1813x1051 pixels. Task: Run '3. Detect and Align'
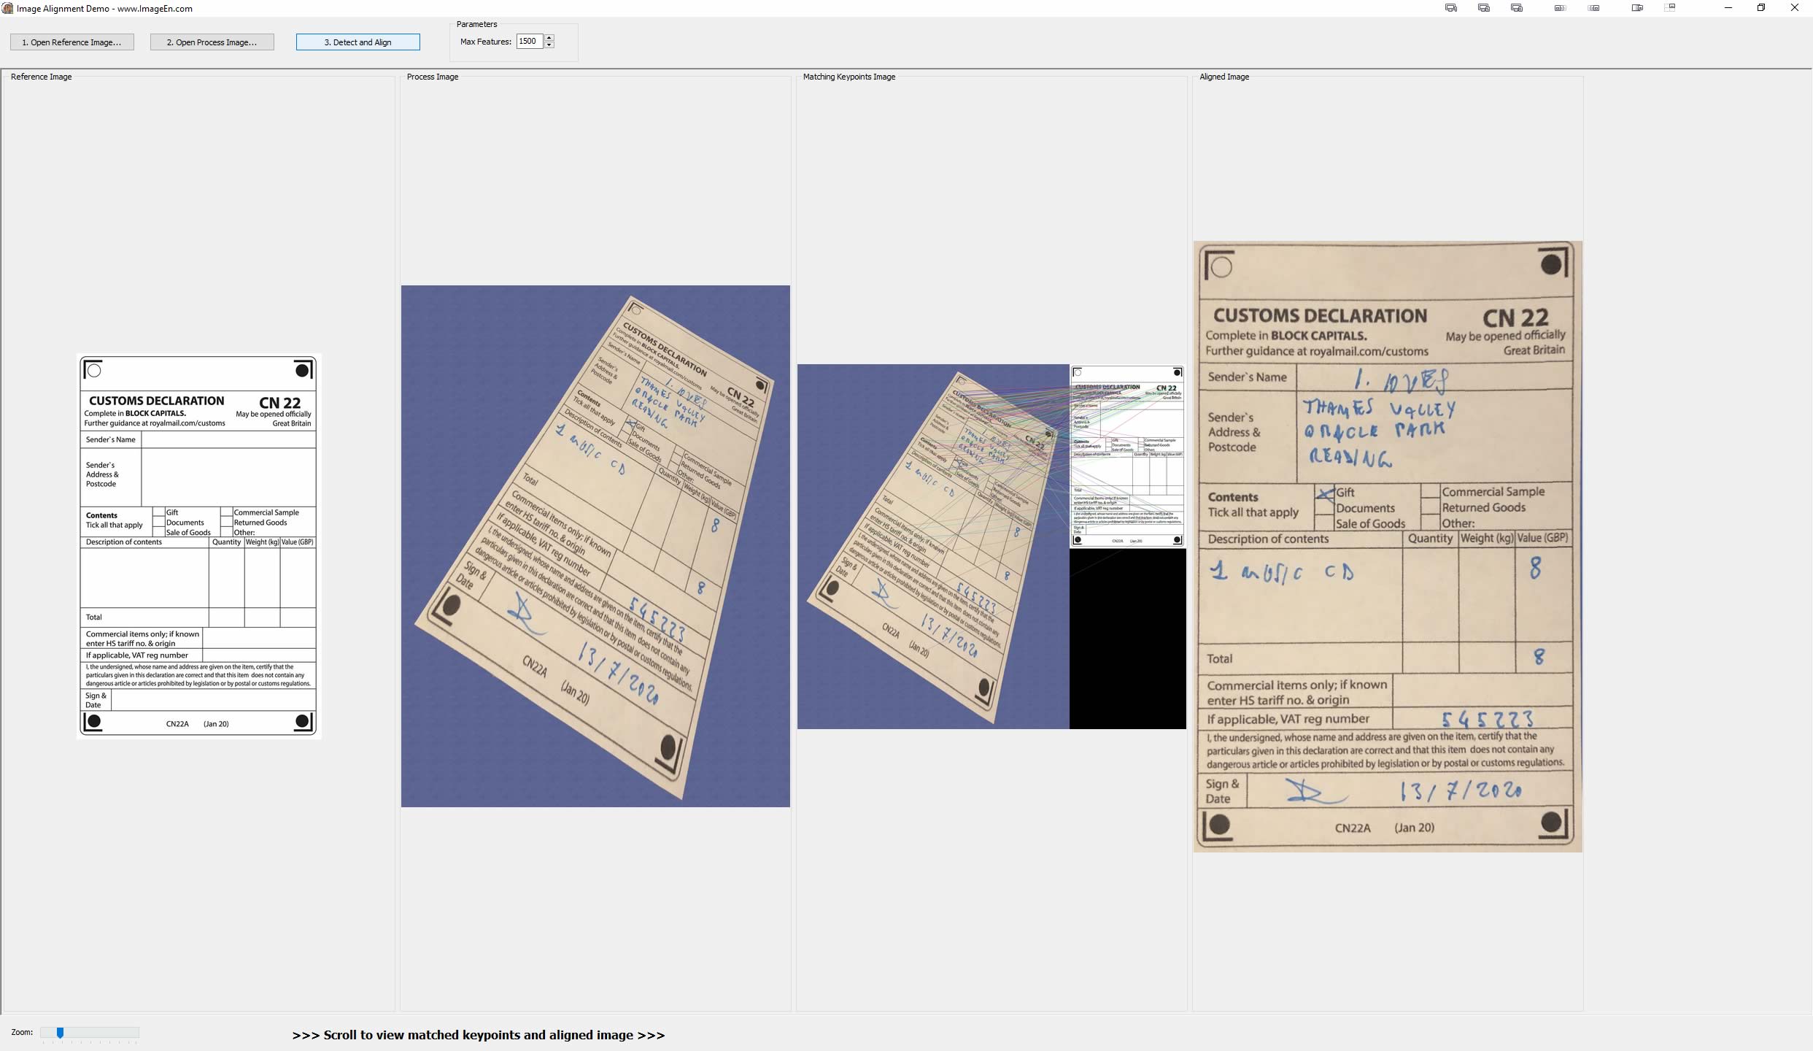pyautogui.click(x=357, y=42)
